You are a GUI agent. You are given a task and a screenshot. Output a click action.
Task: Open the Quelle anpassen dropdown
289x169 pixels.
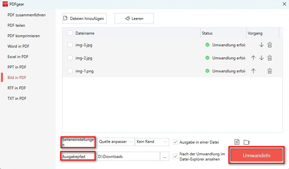tap(116, 142)
